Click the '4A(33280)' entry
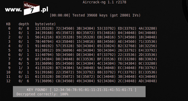This screenshot has width=188, height=101. coord(148,29)
